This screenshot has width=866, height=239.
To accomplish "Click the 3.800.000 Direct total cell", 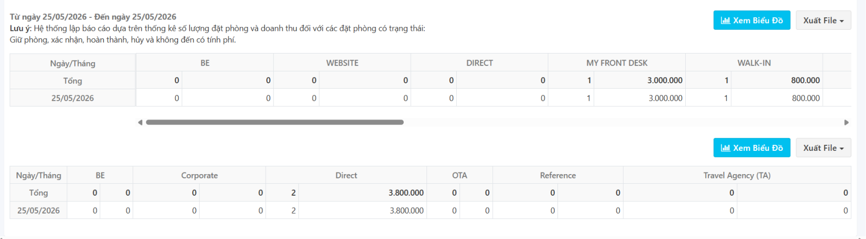I will (x=363, y=192).
